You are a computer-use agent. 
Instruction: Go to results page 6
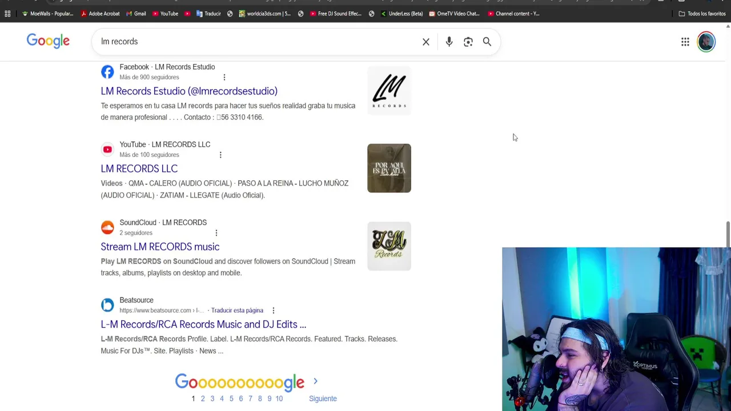pos(240,398)
